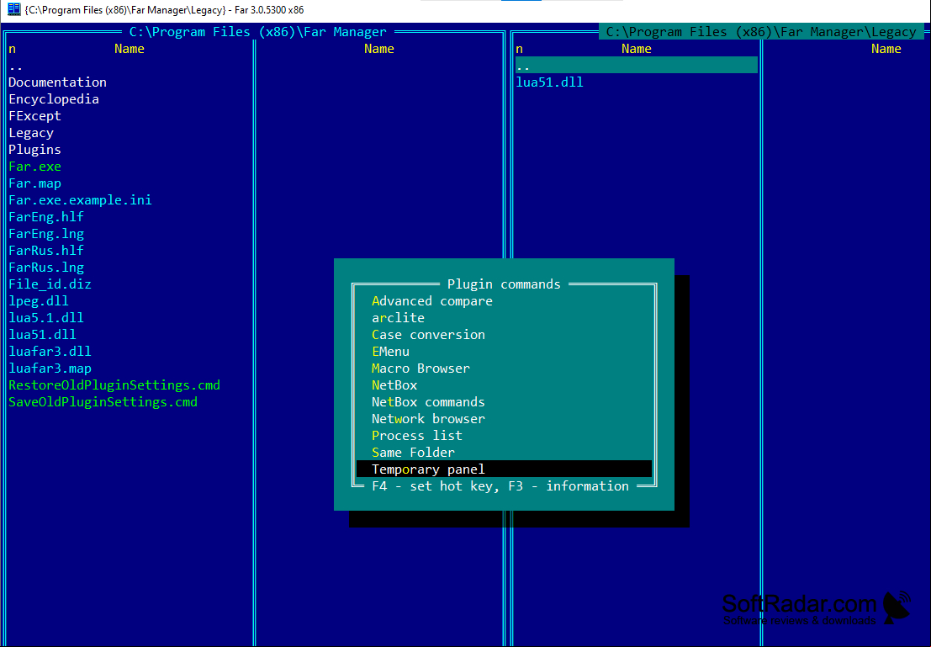Select Far.exe in the left panel
The image size is (931, 647).
34,167
